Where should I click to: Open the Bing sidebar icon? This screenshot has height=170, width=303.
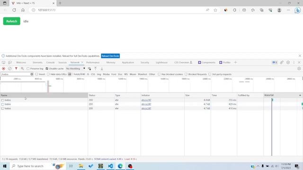pyautogui.click(x=298, y=10)
